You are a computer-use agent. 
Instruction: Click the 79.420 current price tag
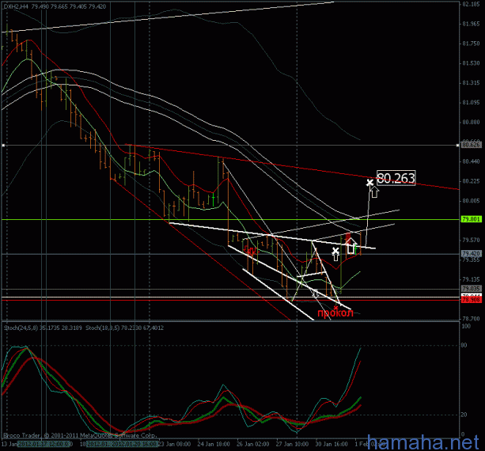point(471,254)
